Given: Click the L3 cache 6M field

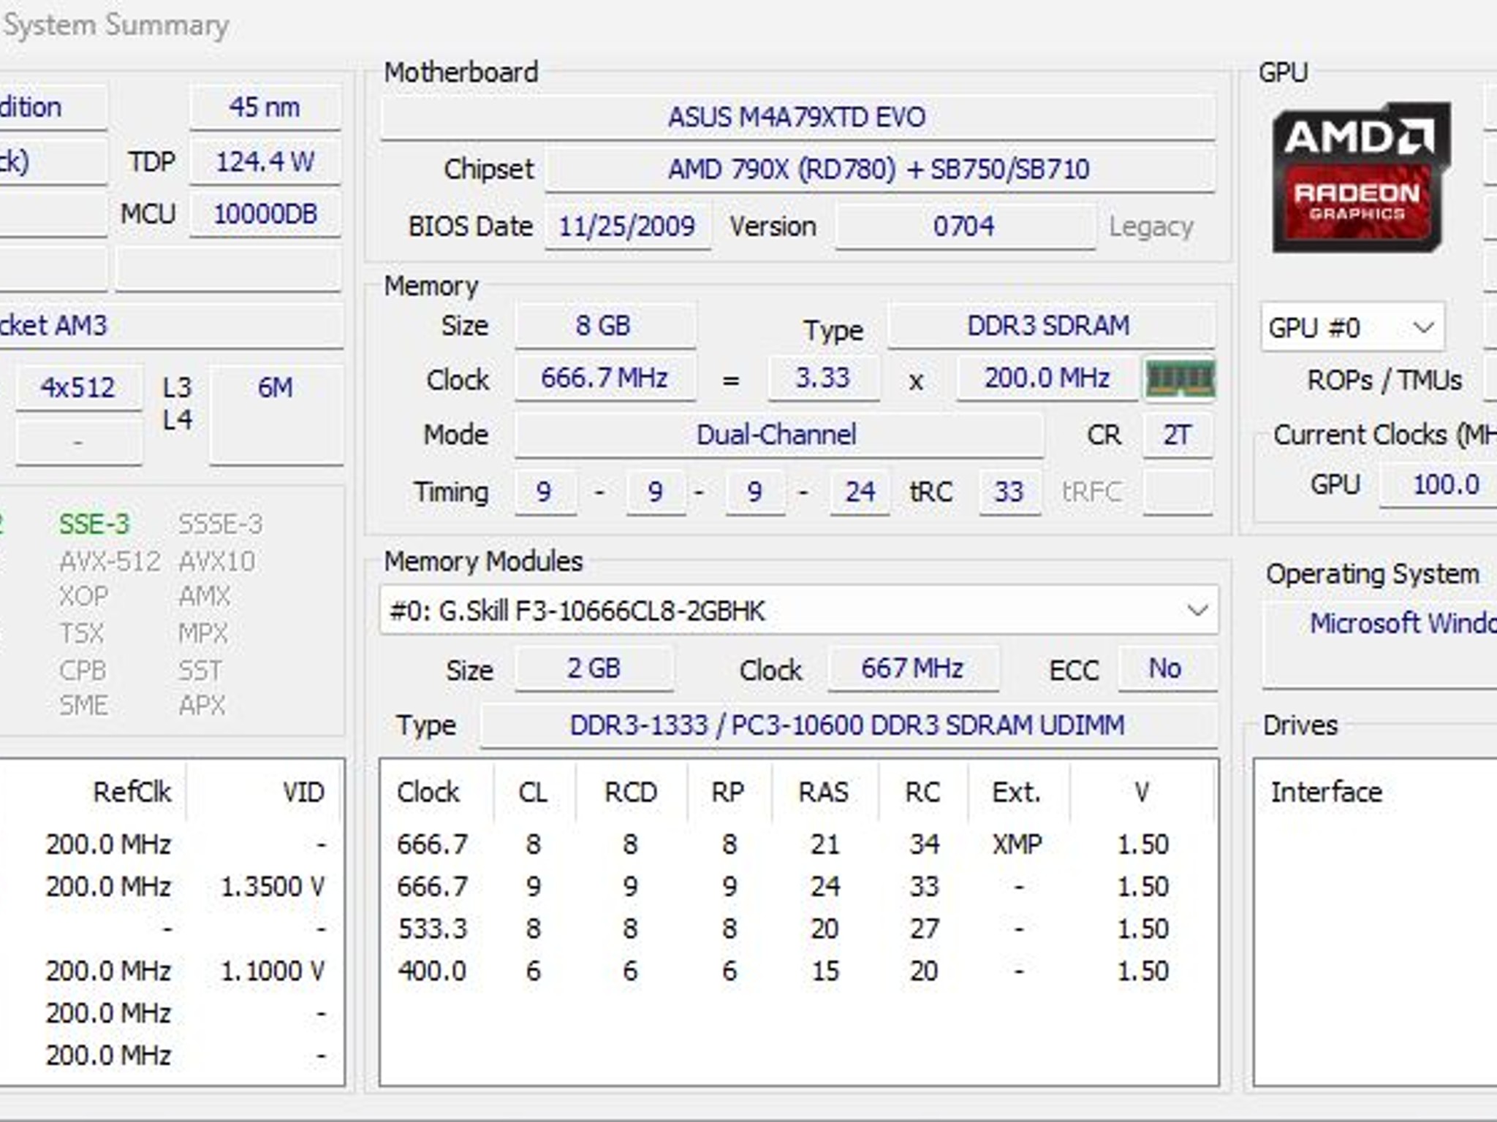Looking at the screenshot, I should pyautogui.click(x=276, y=415).
